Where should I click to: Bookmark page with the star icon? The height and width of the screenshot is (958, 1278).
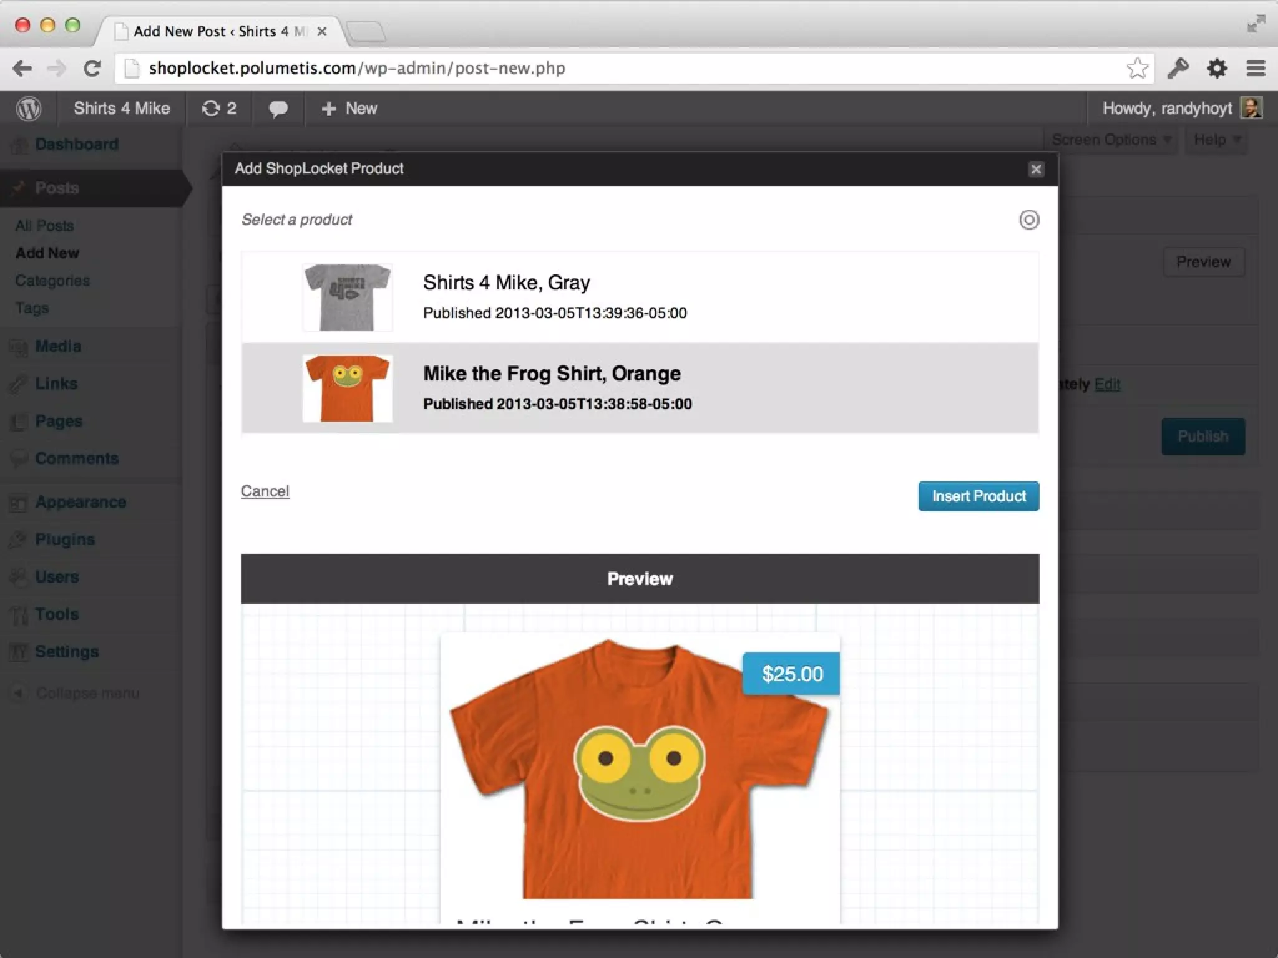[1137, 68]
